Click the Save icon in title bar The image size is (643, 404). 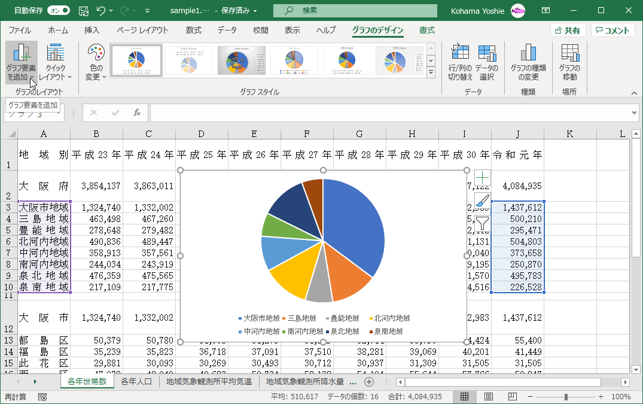click(x=83, y=11)
